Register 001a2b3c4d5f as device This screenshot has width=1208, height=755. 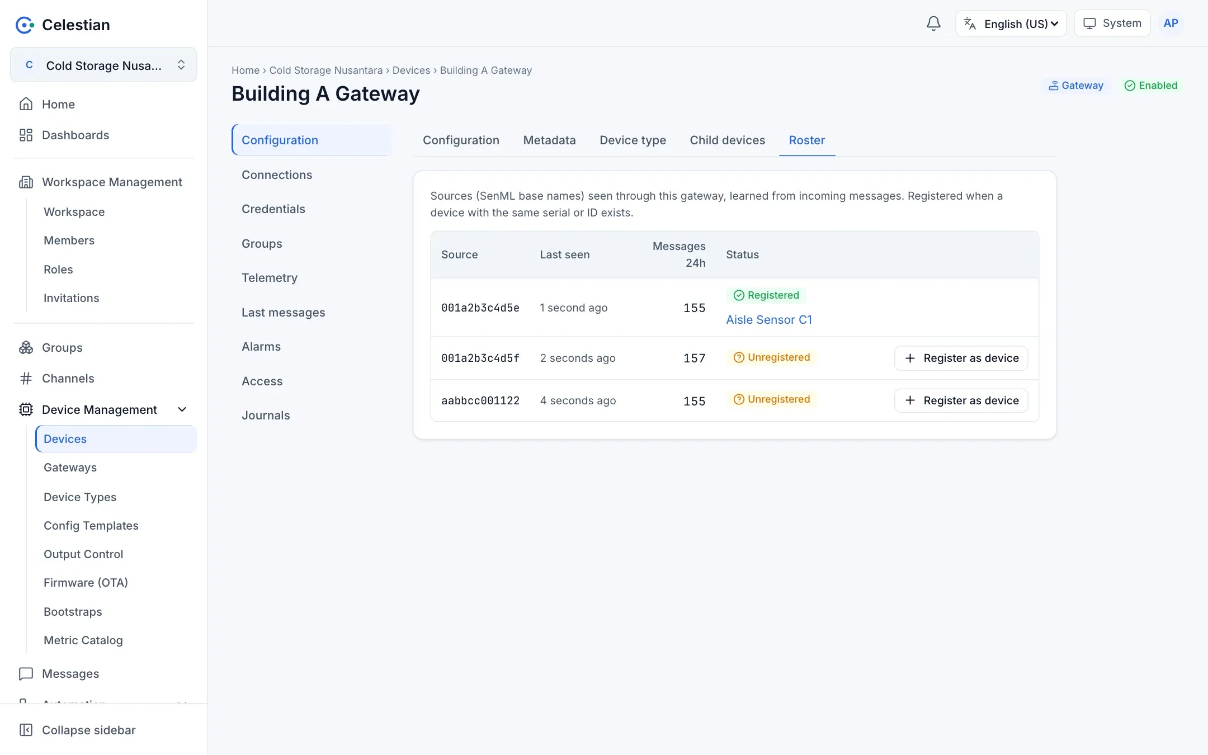[961, 358]
